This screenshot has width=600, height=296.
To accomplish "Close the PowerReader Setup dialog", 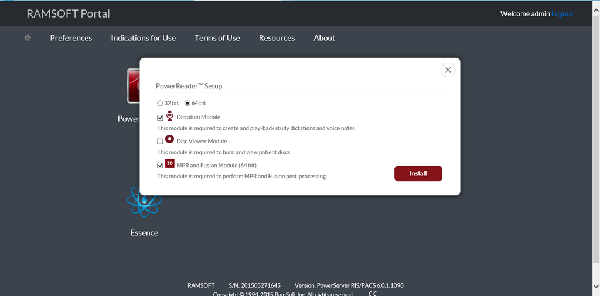I will pyautogui.click(x=448, y=70).
